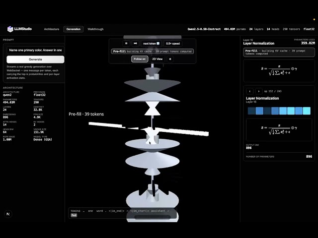Screen dimensions: 318x238
Task: Click the 14 heads header text
Action: coord(273,29)
